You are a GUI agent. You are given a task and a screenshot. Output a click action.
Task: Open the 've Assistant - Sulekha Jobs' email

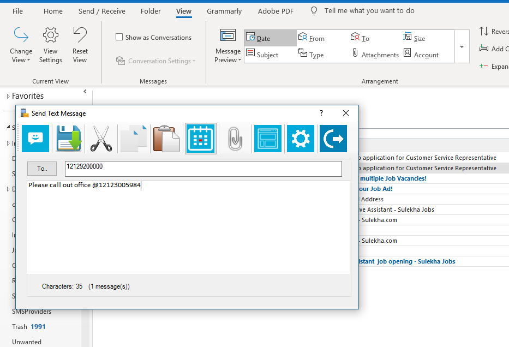pos(434,210)
